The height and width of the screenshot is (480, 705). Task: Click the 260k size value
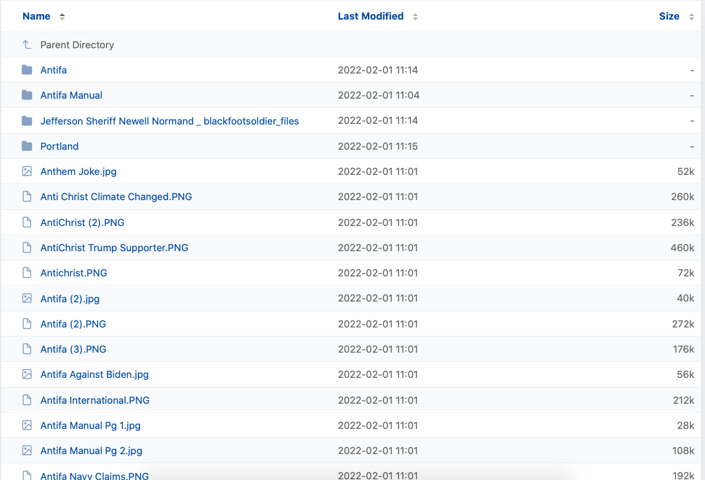click(x=683, y=197)
